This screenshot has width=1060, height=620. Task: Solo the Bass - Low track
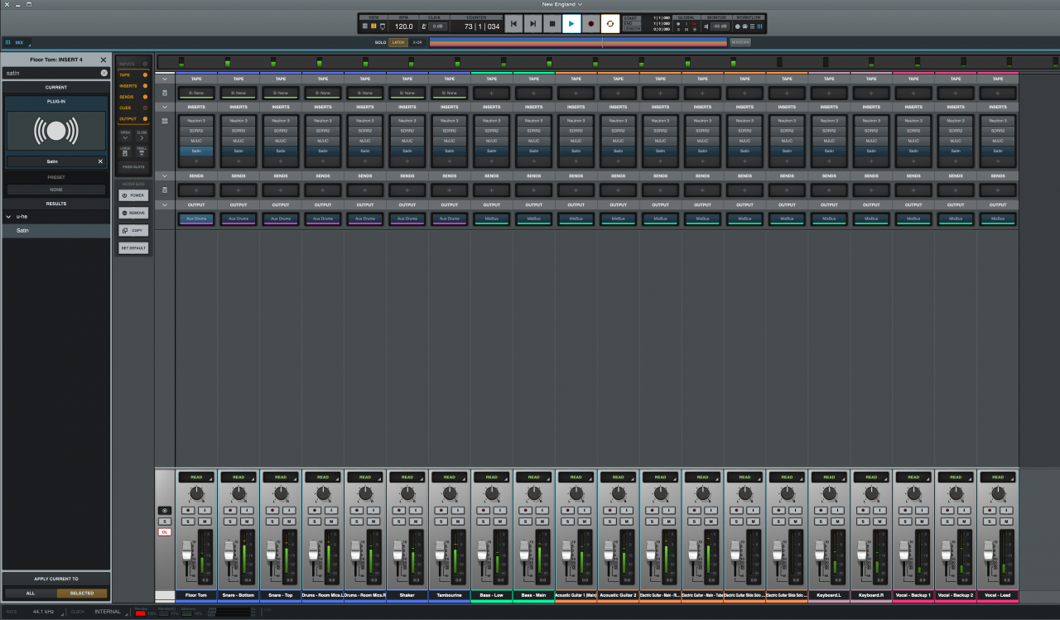(485, 521)
